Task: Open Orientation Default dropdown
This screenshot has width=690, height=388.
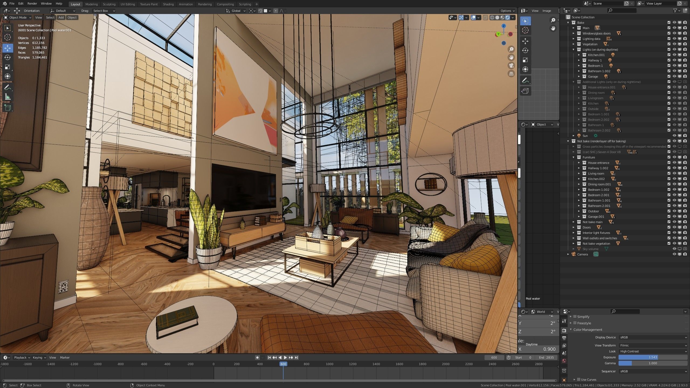Action: 63,11
